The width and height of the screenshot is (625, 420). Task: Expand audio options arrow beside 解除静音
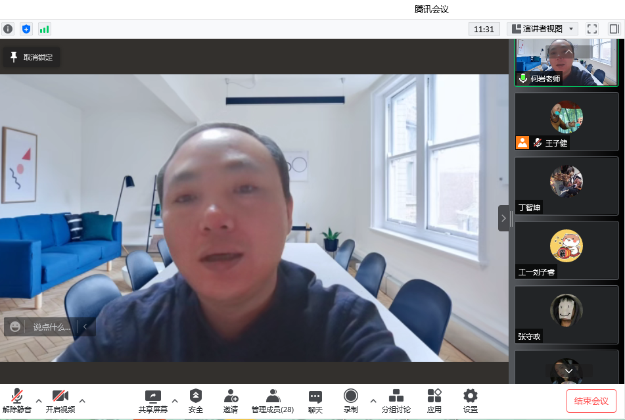pyautogui.click(x=39, y=401)
